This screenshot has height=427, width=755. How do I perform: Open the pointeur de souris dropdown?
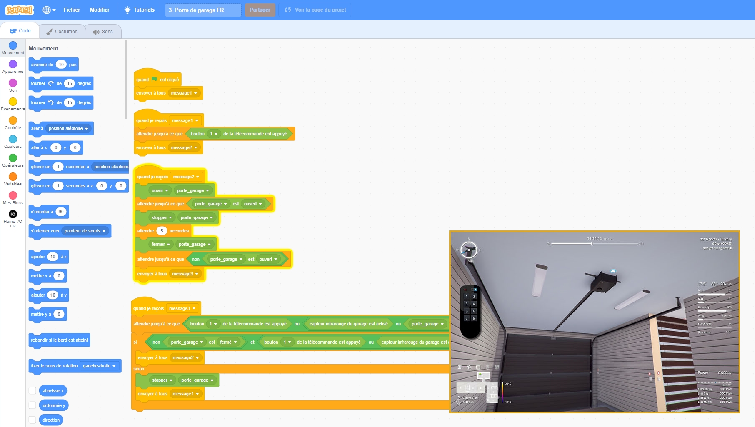pyautogui.click(x=85, y=231)
